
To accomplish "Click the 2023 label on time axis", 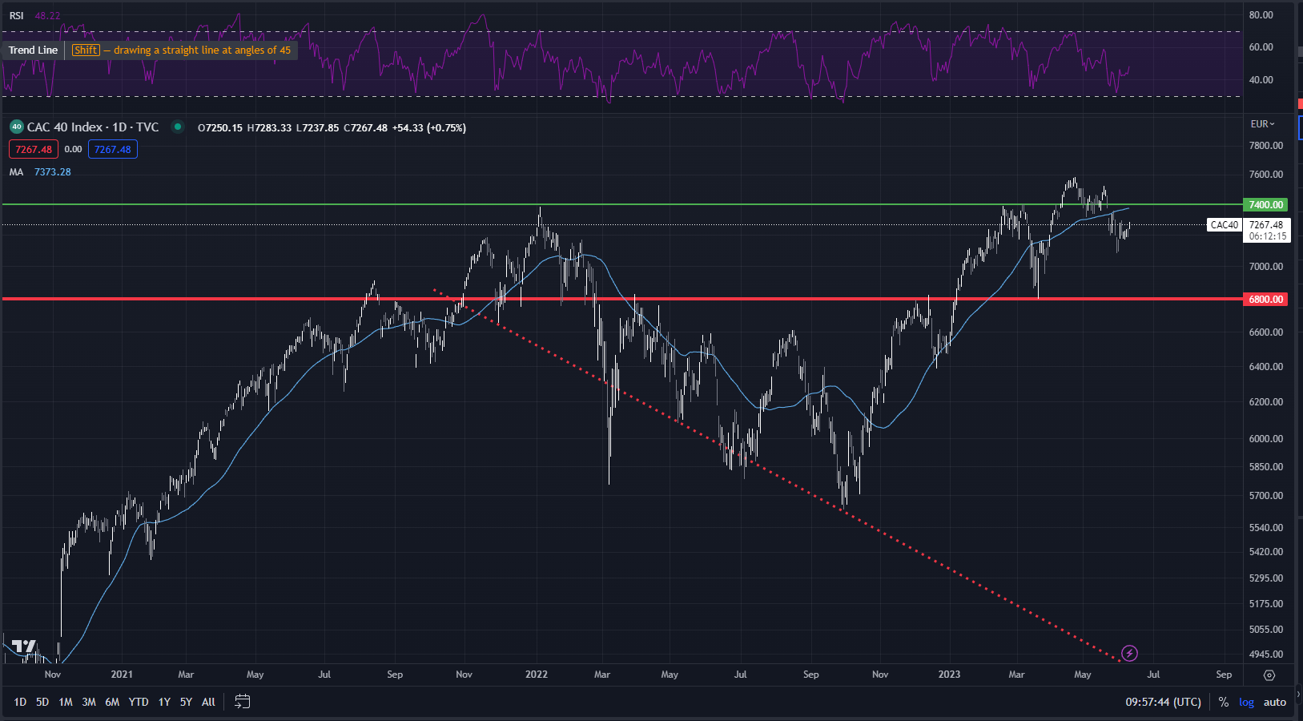I will tap(949, 675).
